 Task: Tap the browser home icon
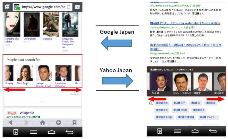(x=42, y=123)
